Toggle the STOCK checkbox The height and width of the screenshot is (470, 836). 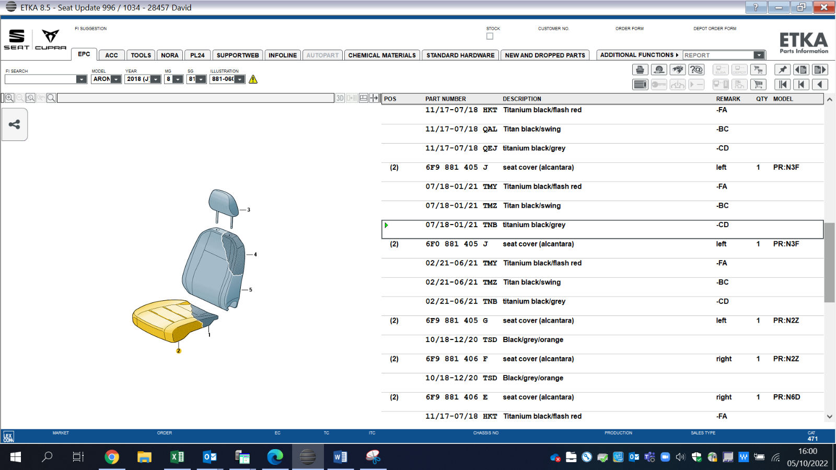point(490,36)
